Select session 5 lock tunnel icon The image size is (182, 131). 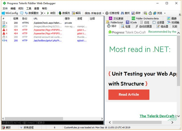(4, 37)
